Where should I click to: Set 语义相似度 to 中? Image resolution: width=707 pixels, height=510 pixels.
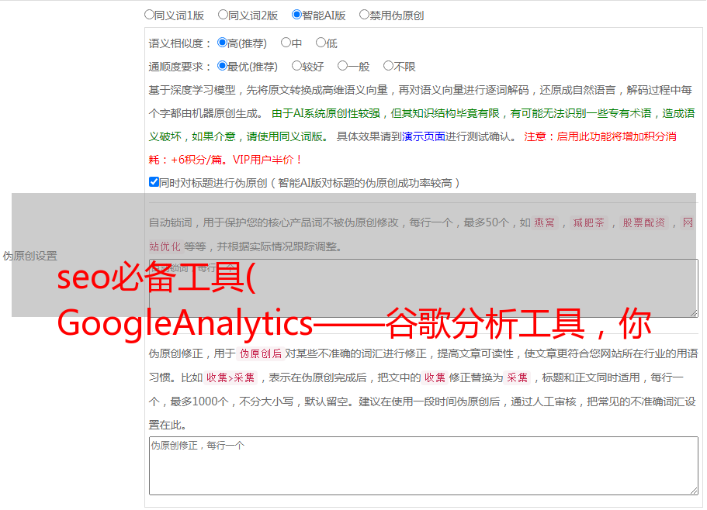click(x=286, y=43)
